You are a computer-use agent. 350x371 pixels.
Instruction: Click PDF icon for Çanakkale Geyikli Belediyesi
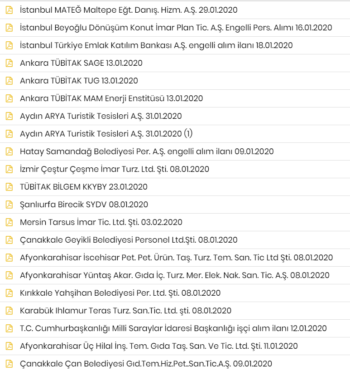point(9,240)
